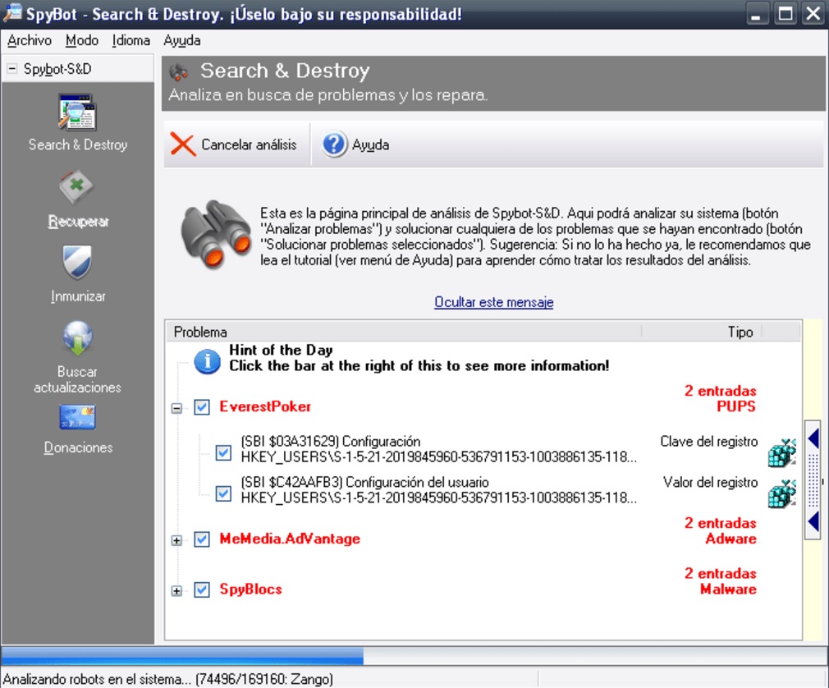Viewport: 829px width, 688px height.
Task: Click the Ocultar este mensaje link
Action: (493, 302)
